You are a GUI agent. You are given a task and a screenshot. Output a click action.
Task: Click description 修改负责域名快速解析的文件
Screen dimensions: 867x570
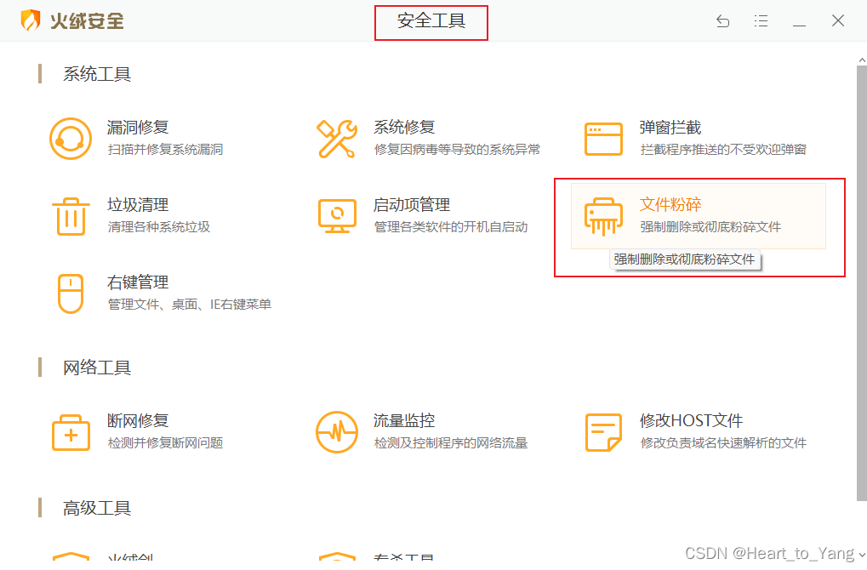[723, 443]
